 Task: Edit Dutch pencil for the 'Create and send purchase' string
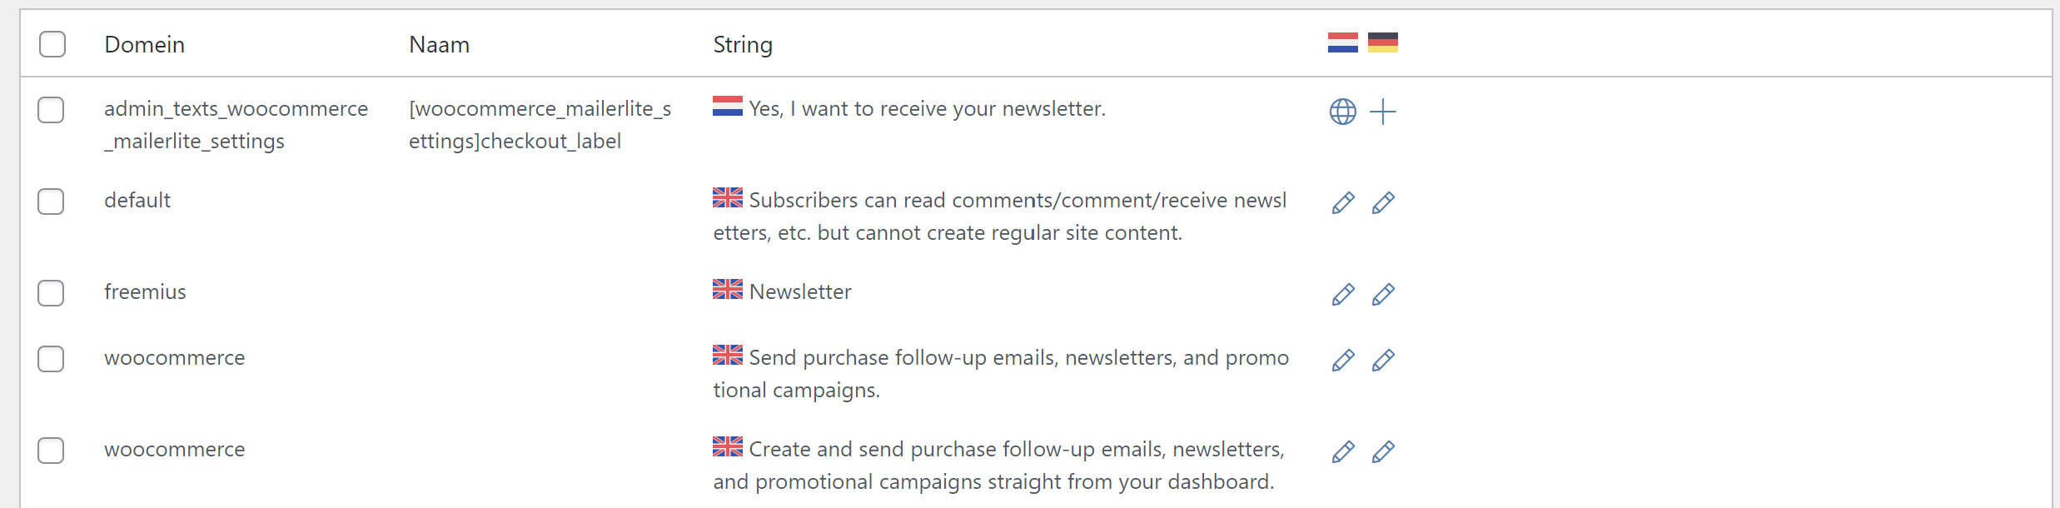coord(1343,452)
